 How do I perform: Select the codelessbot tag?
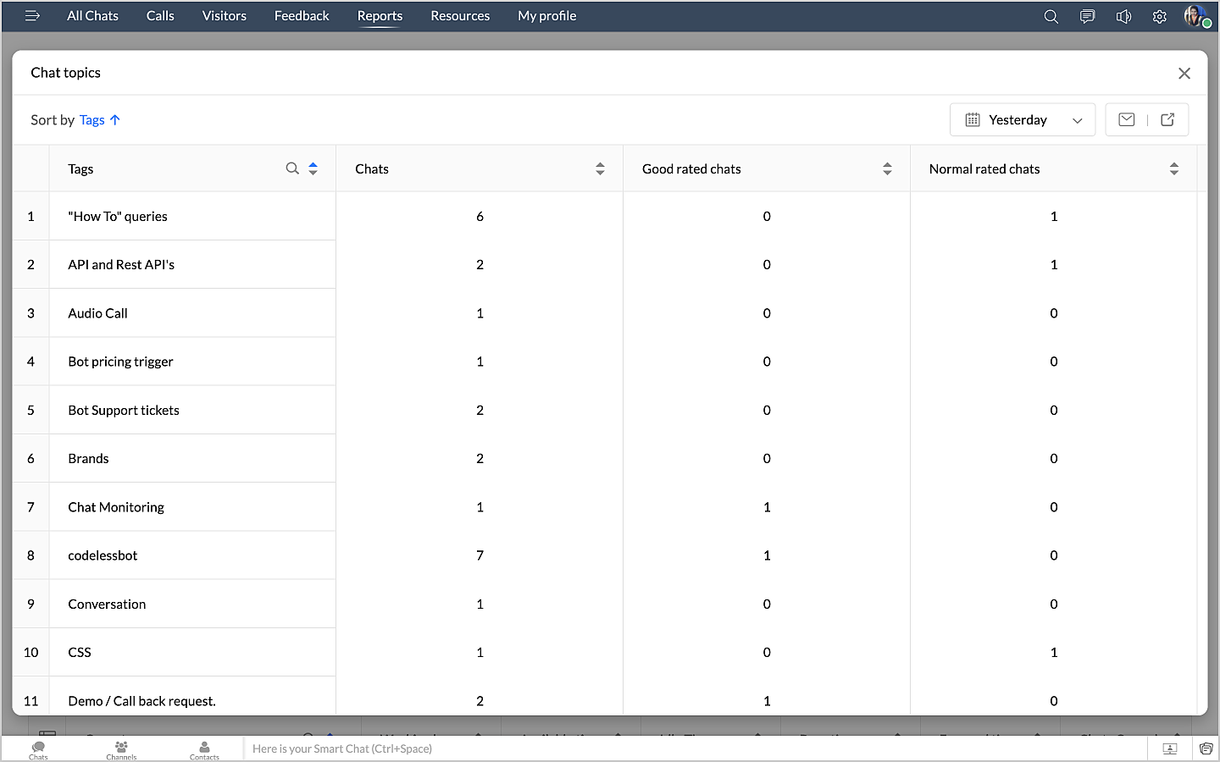pos(103,555)
